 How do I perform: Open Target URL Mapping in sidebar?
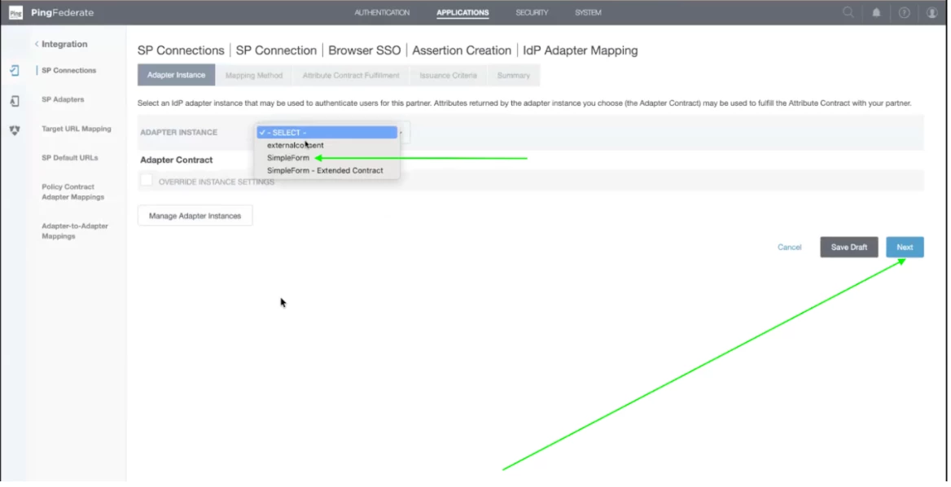click(76, 129)
